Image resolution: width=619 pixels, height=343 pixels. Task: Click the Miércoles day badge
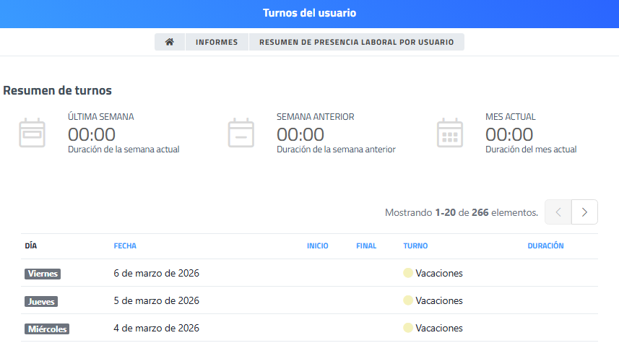[47, 329]
